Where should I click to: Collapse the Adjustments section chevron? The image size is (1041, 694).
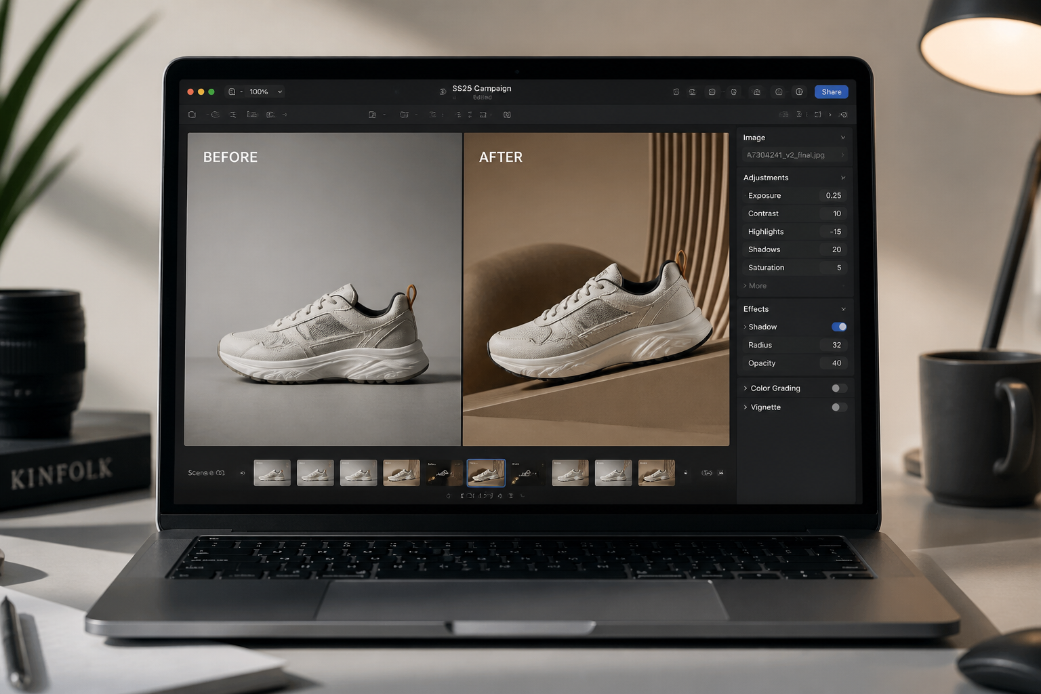pos(843,178)
